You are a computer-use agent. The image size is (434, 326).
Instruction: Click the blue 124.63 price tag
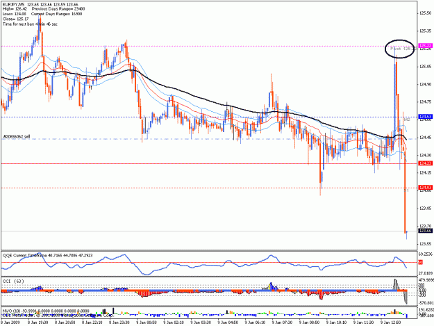click(426, 117)
